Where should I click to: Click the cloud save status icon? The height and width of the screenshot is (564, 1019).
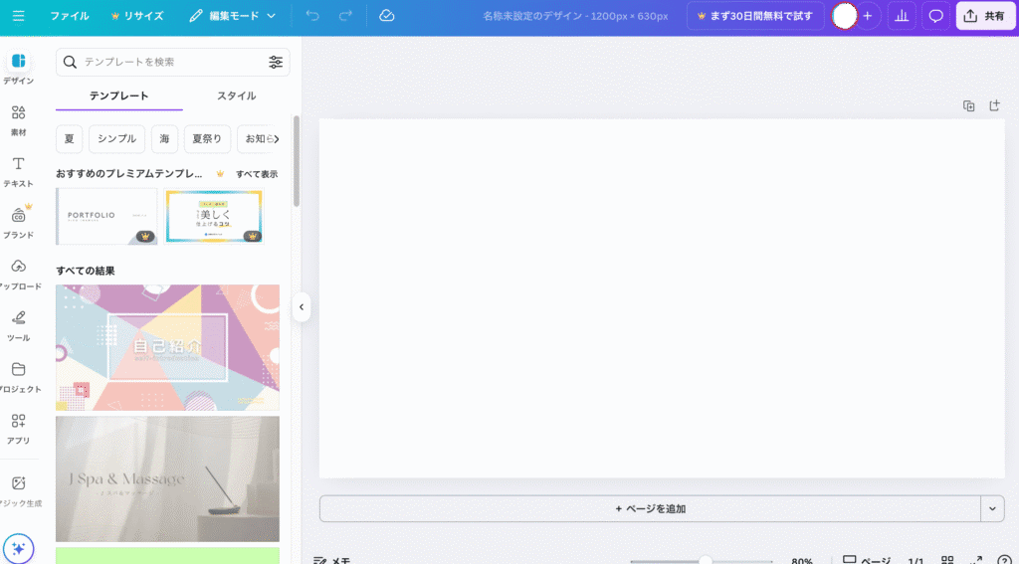pyautogui.click(x=387, y=16)
